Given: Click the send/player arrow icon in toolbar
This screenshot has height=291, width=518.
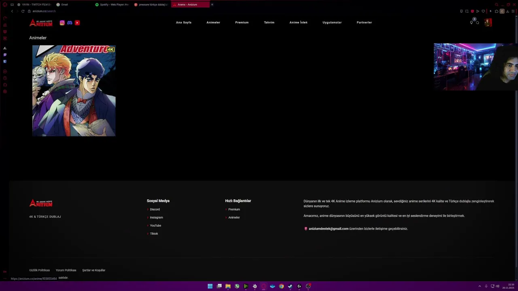Looking at the screenshot, I should click(x=478, y=11).
